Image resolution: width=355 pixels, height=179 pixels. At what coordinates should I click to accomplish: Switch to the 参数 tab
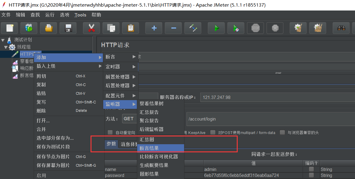click(x=111, y=144)
